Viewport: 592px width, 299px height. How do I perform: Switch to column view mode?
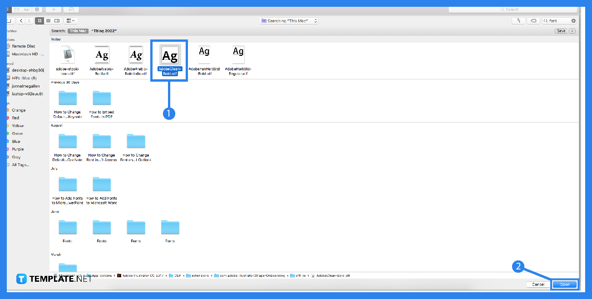pyautogui.click(x=57, y=20)
